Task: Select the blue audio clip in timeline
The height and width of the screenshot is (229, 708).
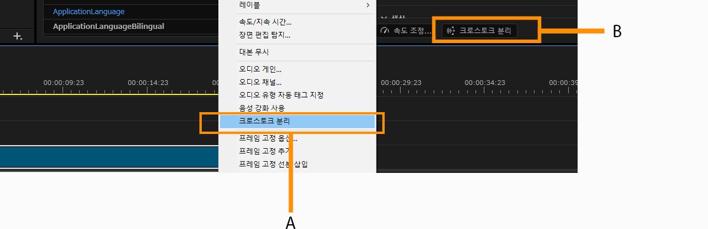Action: click(109, 158)
